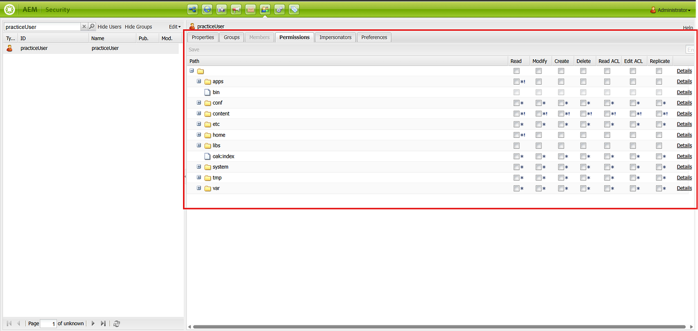This screenshot has height=331, width=698.
Task: Expand the apps node
Action: [199, 81]
